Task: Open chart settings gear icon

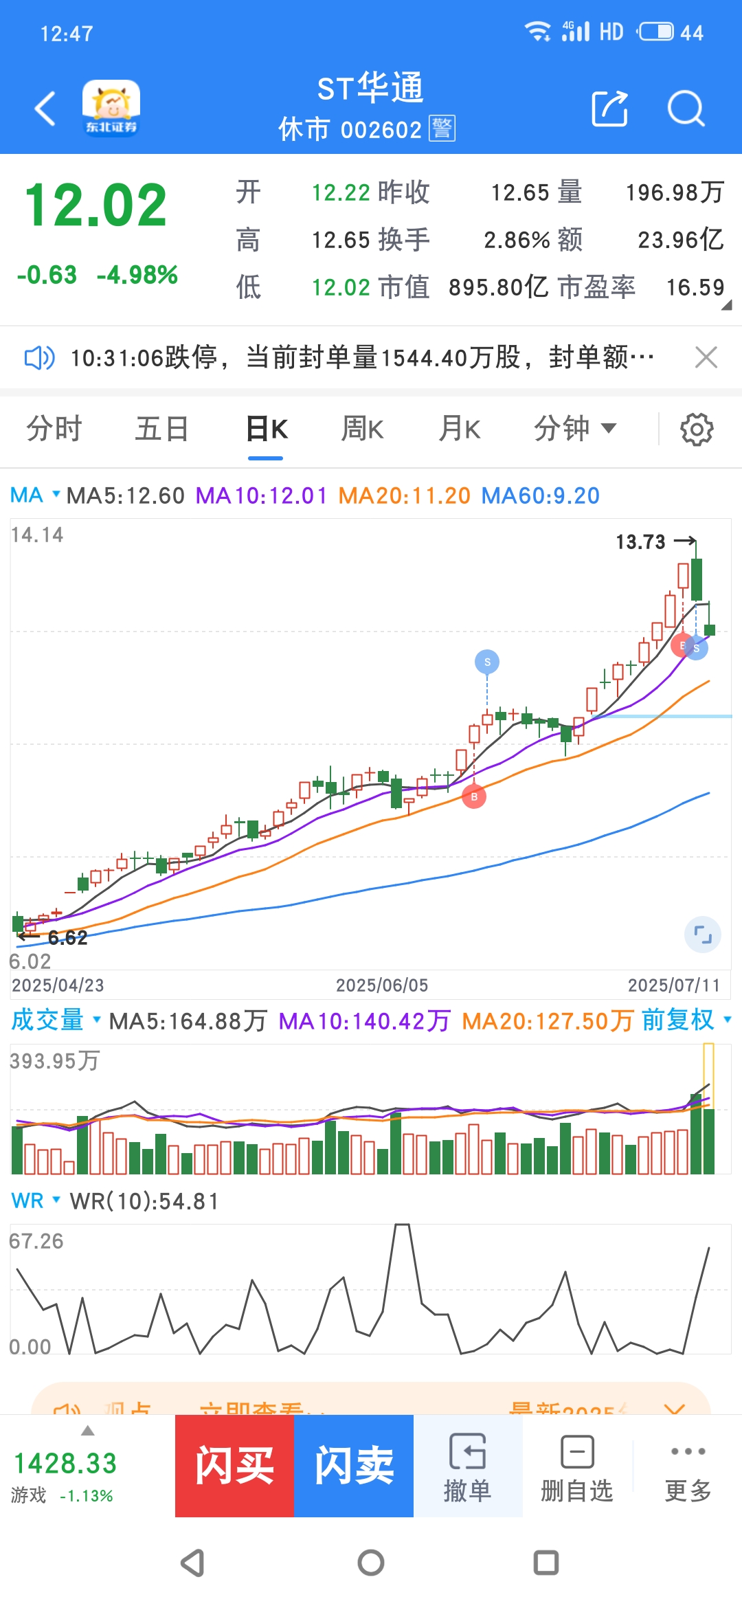Action: click(x=697, y=429)
